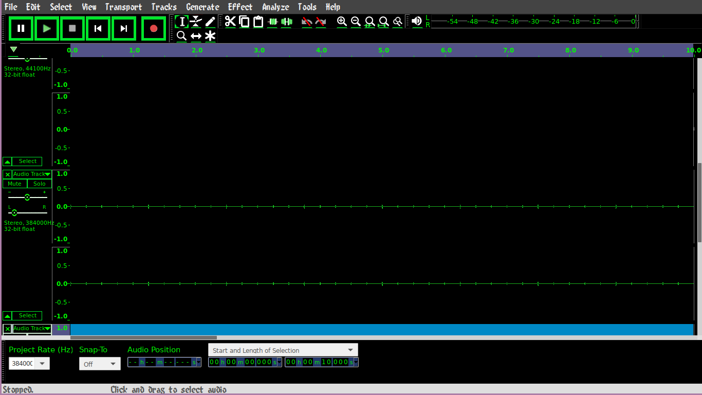
Task: Open the Snap-To dropdown
Action: tap(100, 364)
